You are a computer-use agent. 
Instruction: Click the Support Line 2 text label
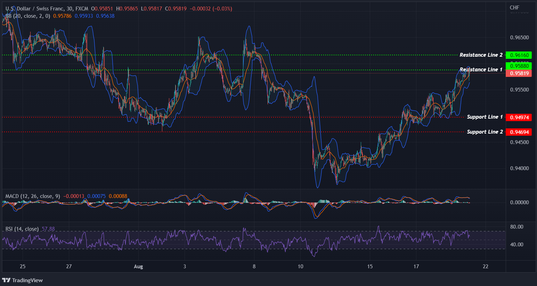(x=485, y=132)
